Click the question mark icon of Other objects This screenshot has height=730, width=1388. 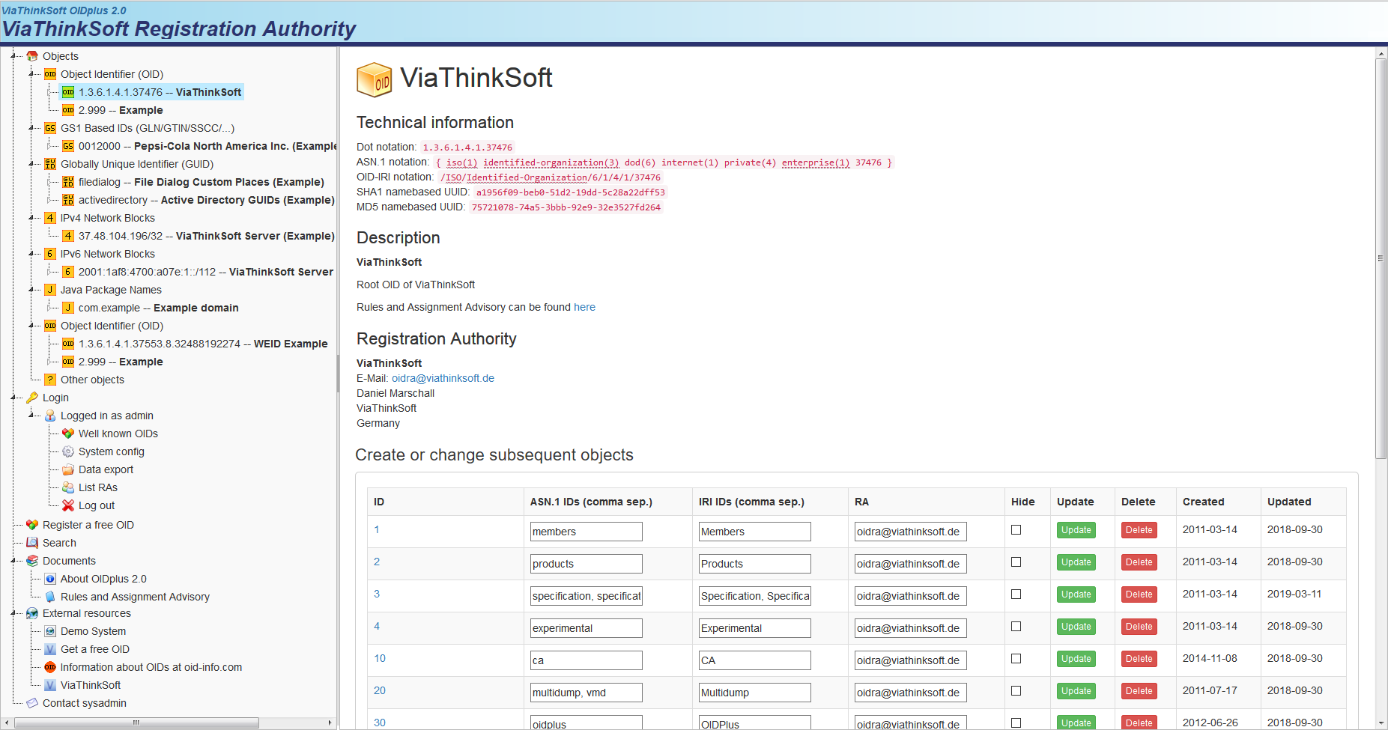pyautogui.click(x=50, y=380)
